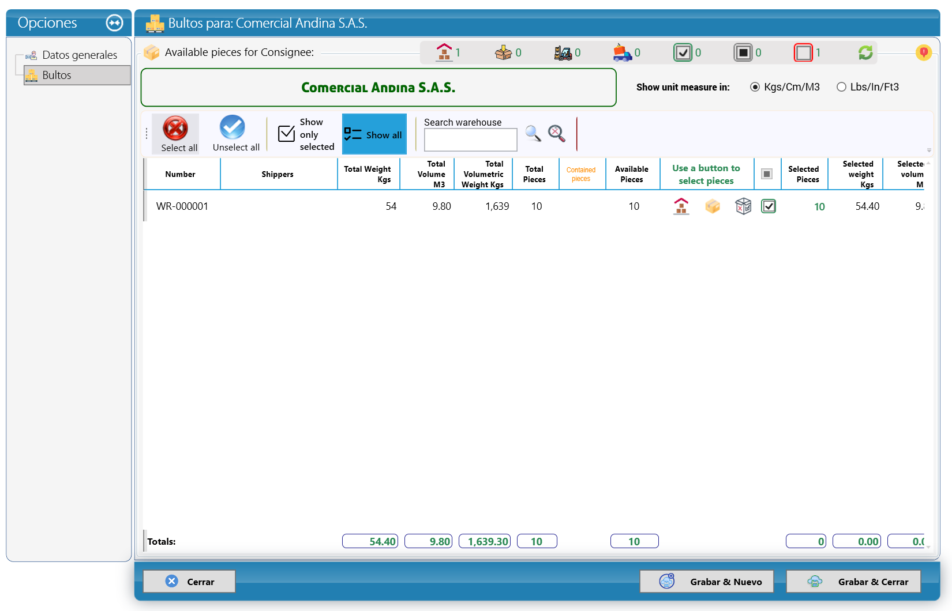Screen dimensions: 952x611
Task: Toggle the header select-all square checkbox
Action: tap(767, 174)
